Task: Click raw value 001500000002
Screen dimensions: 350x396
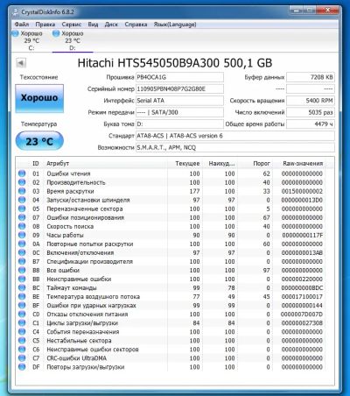Action: click(x=302, y=191)
